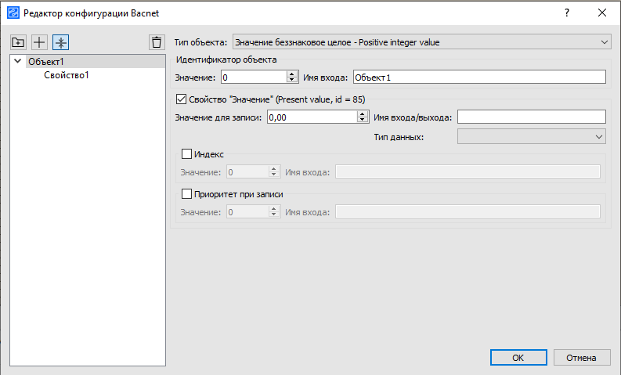Click the Значение для записи field
621x375 pixels.
pos(312,117)
